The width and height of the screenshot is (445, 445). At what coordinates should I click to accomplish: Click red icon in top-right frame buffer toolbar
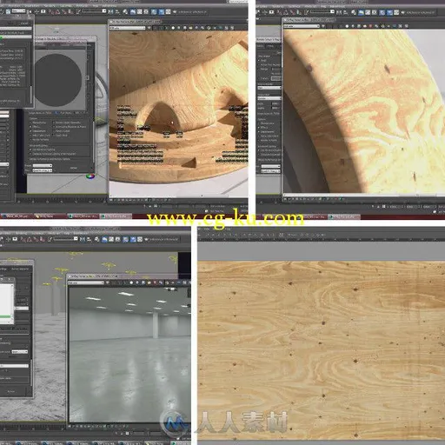click(370, 26)
